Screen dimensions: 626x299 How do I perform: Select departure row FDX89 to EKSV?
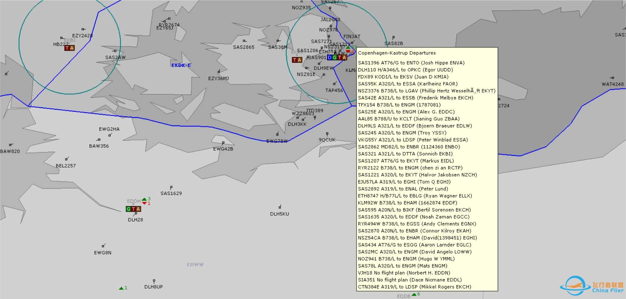click(x=403, y=77)
